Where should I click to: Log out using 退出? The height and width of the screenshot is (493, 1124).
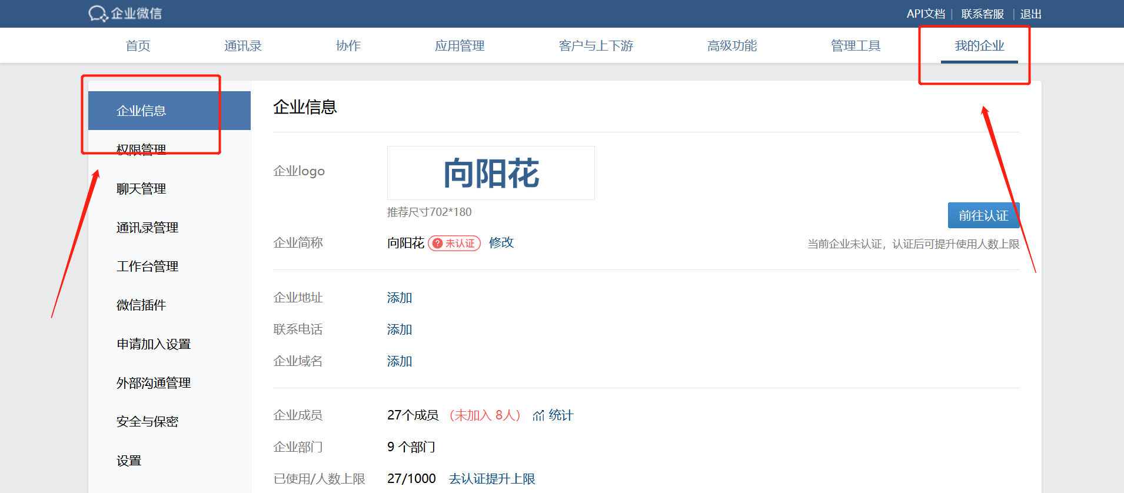[x=1030, y=14]
